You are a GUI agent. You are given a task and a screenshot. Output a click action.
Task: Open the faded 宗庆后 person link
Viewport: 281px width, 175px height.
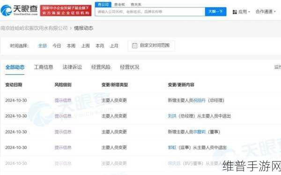coord(174,163)
